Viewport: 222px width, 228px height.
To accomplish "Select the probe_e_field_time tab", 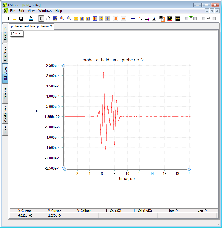I will tap(31, 26).
